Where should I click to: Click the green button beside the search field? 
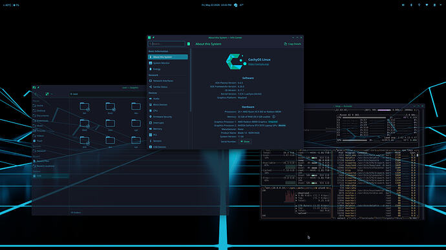[x=189, y=44]
